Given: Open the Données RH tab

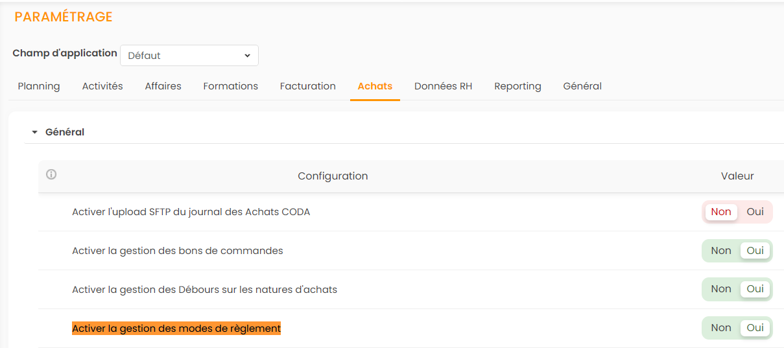Looking at the screenshot, I should click(x=443, y=86).
